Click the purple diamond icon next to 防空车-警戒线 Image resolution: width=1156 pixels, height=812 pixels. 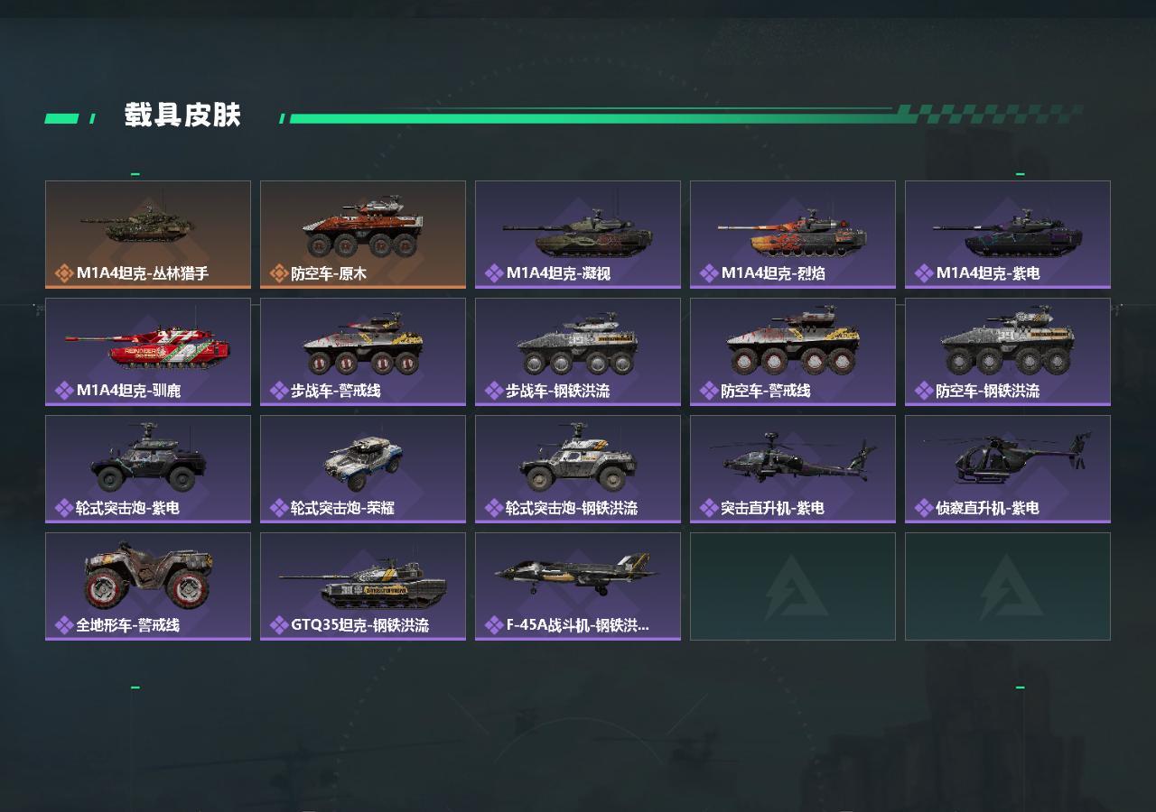click(709, 391)
